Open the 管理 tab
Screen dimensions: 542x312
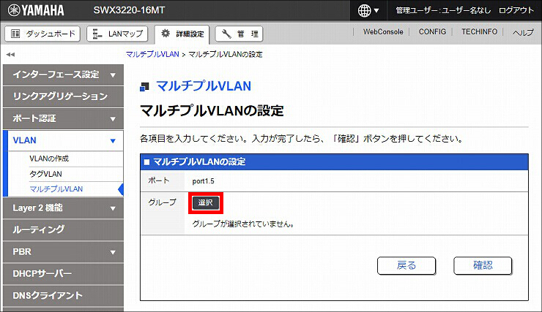coord(240,34)
